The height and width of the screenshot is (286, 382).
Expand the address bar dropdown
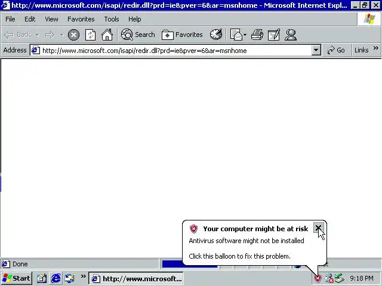point(316,50)
